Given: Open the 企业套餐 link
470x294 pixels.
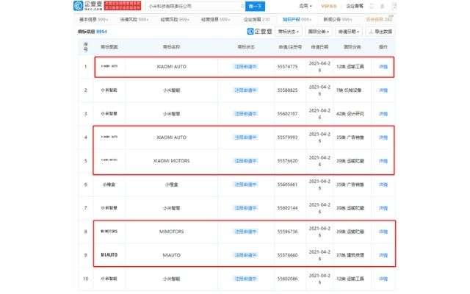Looking at the screenshot, I should [x=355, y=6].
